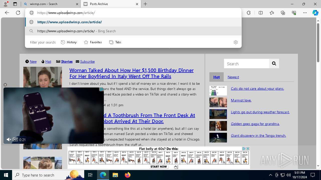This screenshot has width=321, height=180.
Task: Select the Hot tab in sidebar
Action: click(x=216, y=77)
